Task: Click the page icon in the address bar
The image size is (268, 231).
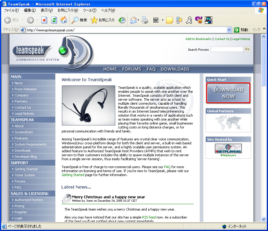Action: click(23, 30)
